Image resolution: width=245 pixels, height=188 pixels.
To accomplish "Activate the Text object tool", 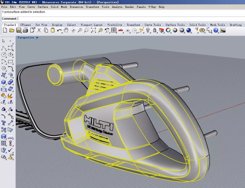I will tap(4, 123).
